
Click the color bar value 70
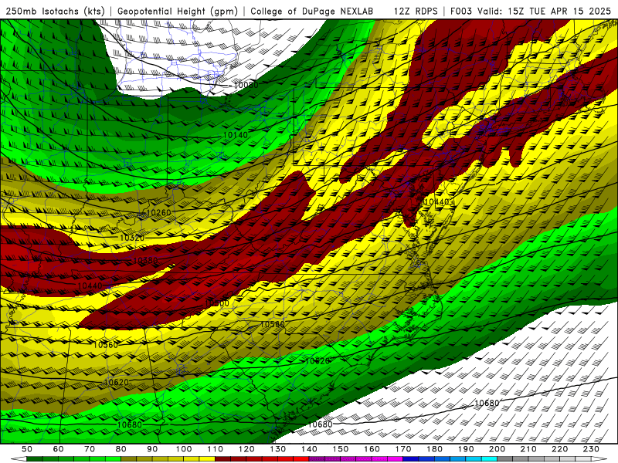coord(90,449)
